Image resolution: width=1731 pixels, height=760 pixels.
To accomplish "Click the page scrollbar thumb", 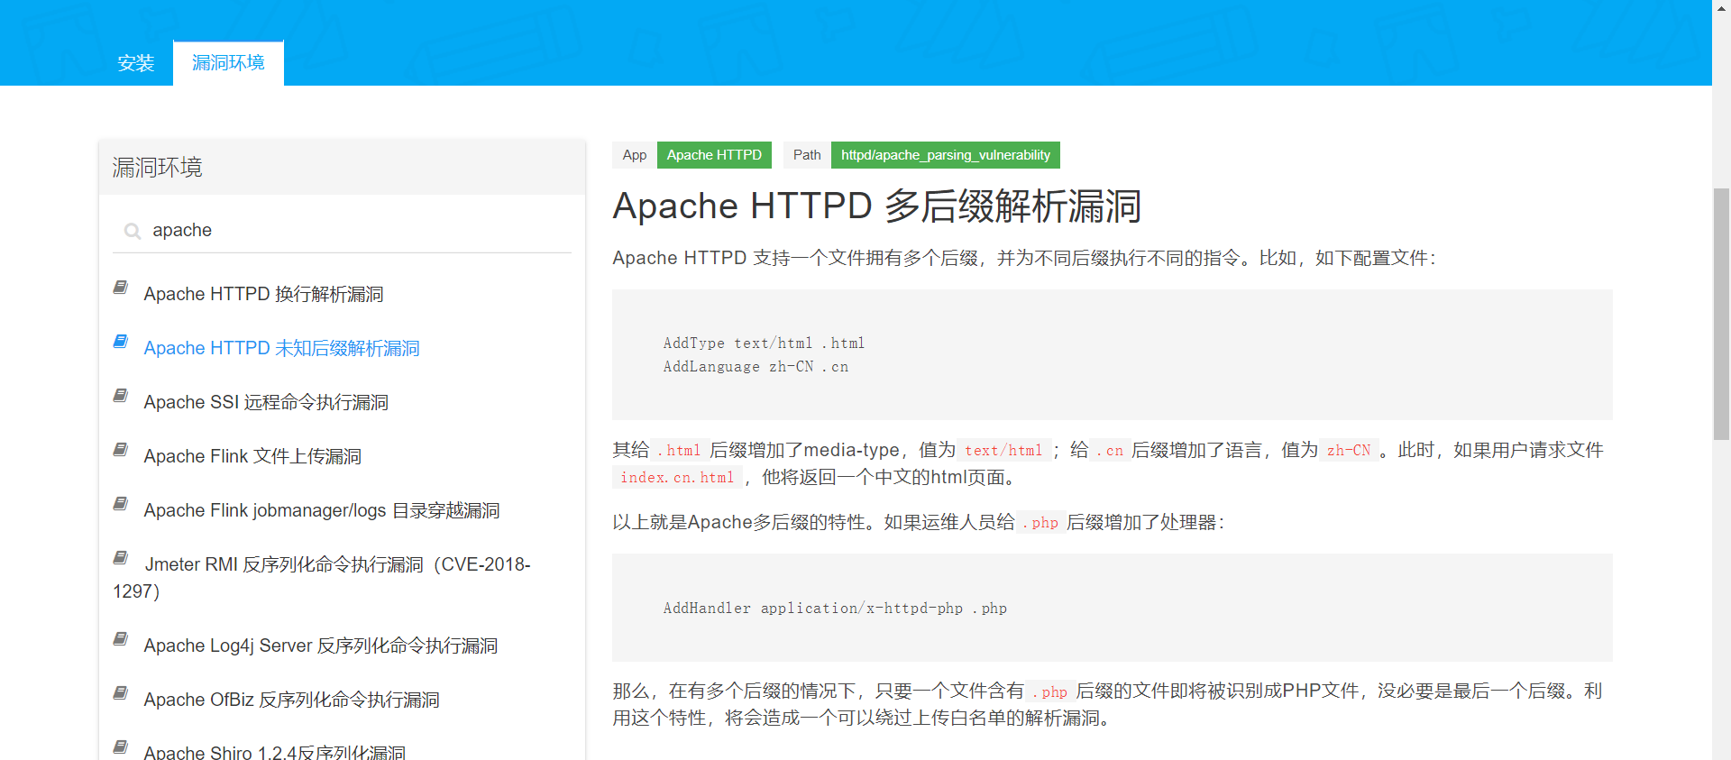I will [x=1721, y=314].
